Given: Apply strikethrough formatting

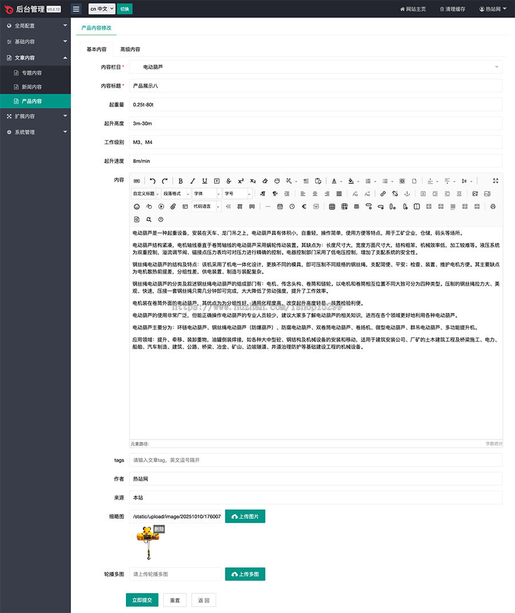Looking at the screenshot, I should coord(228,181).
